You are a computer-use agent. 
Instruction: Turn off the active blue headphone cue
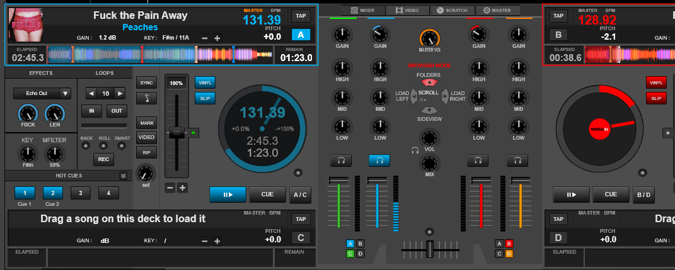point(379,160)
